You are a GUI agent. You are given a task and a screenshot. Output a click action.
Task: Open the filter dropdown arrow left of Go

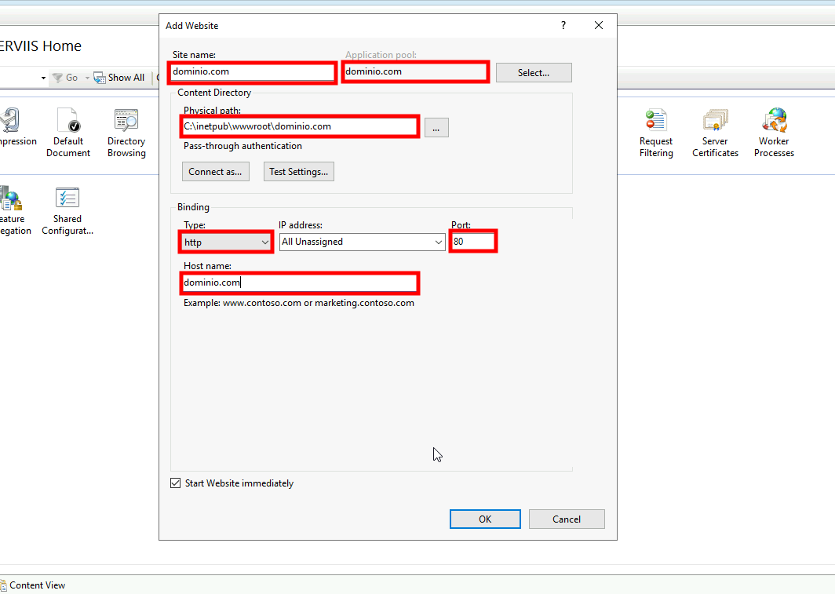(x=43, y=78)
